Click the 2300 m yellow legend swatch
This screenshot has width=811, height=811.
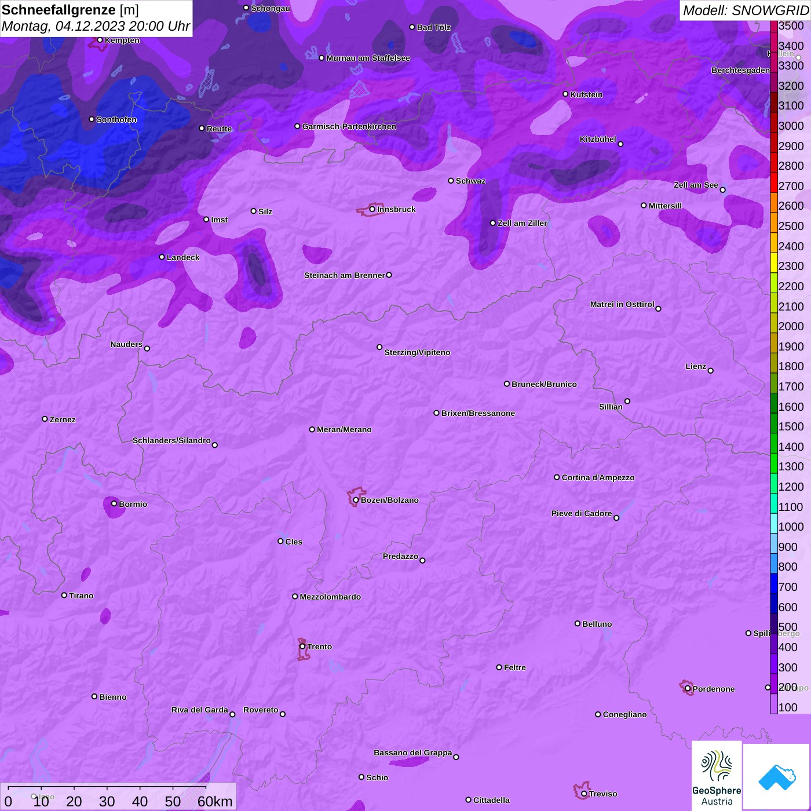click(x=774, y=262)
